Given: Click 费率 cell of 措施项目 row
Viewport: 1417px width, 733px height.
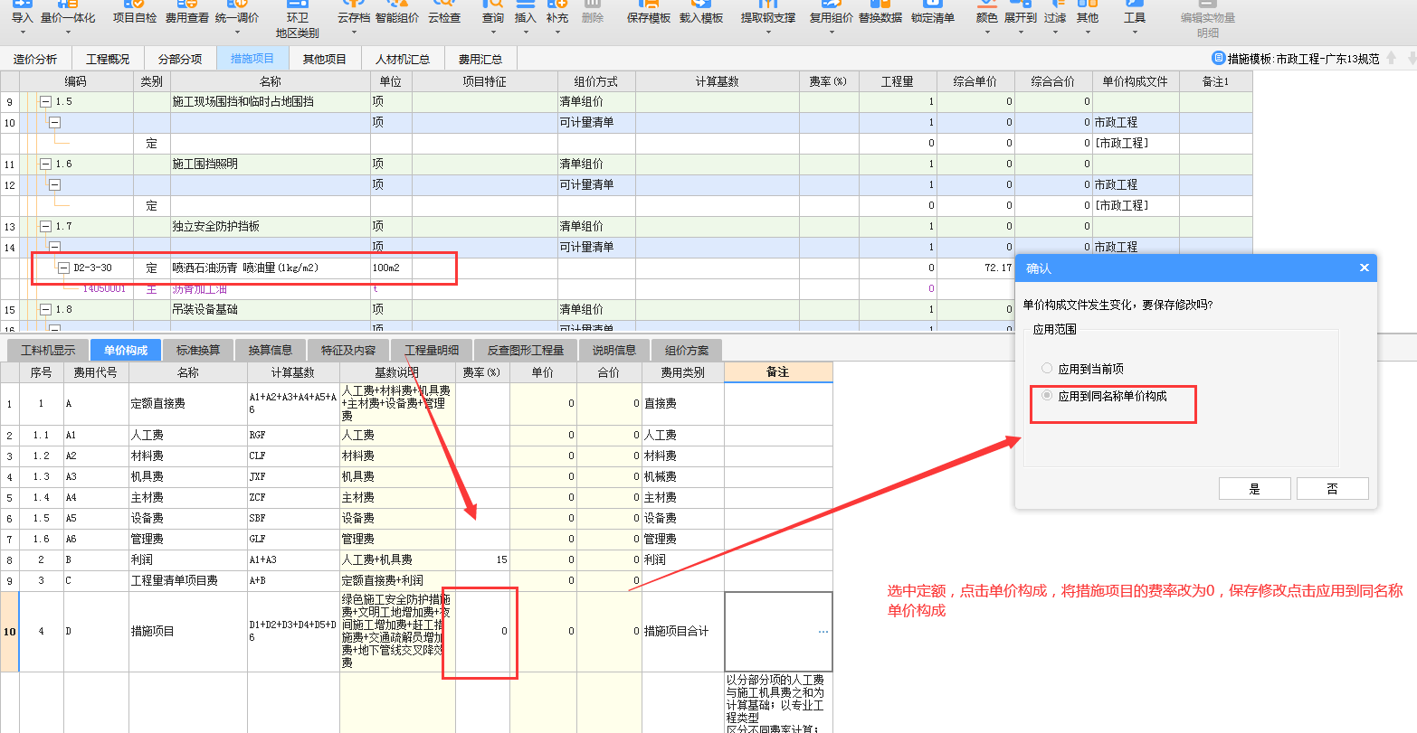Looking at the screenshot, I should point(482,632).
